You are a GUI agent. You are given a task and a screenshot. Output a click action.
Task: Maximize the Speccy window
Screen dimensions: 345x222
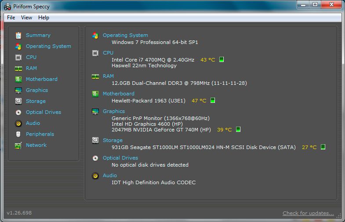(x=315, y=5)
